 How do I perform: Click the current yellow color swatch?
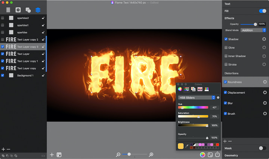181,146
